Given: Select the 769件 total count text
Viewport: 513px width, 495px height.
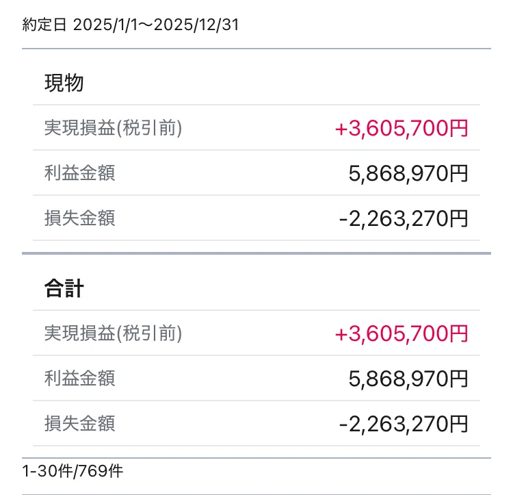Looking at the screenshot, I should coord(101,471).
